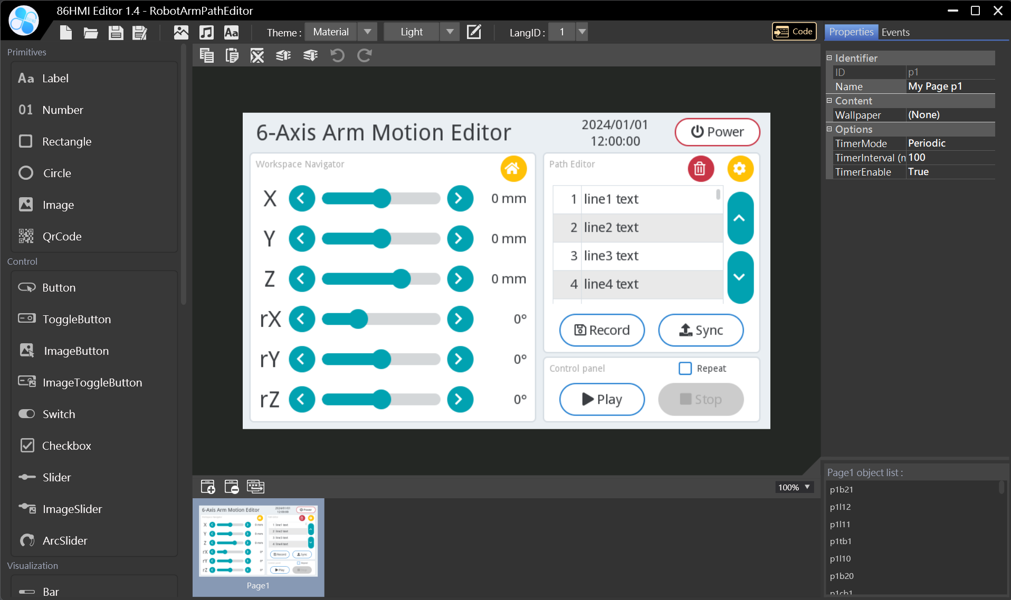Screen dimensions: 1011x600
Task: Collapse the Identifier property group
Action: [829, 58]
